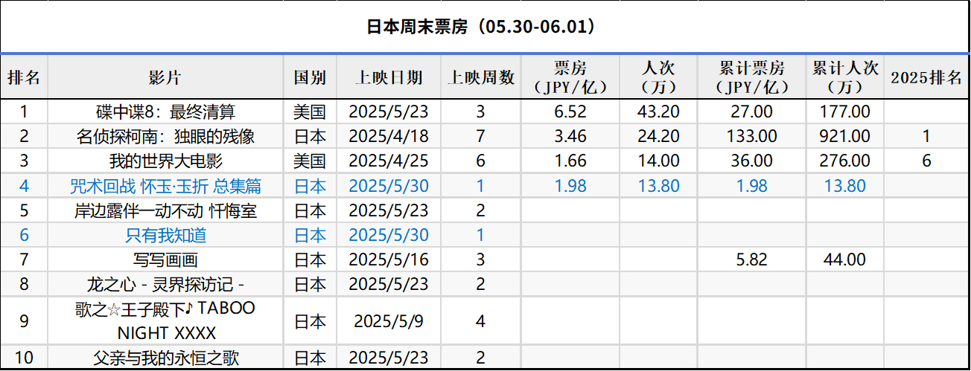This screenshot has height=371, width=971.
Task: Select the 日本 cell in 写写画画 row
Action: pos(310,259)
